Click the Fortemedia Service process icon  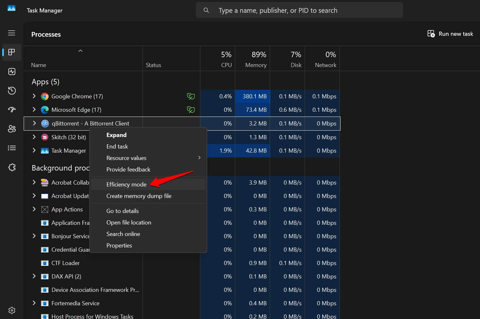click(x=45, y=303)
